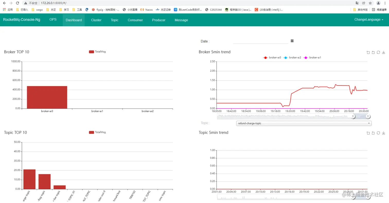Click Broker trend chart zoom-select icon
The height and width of the screenshot is (203, 389).
click(368, 53)
